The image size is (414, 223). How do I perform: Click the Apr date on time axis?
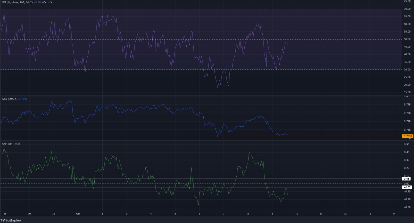78,214
